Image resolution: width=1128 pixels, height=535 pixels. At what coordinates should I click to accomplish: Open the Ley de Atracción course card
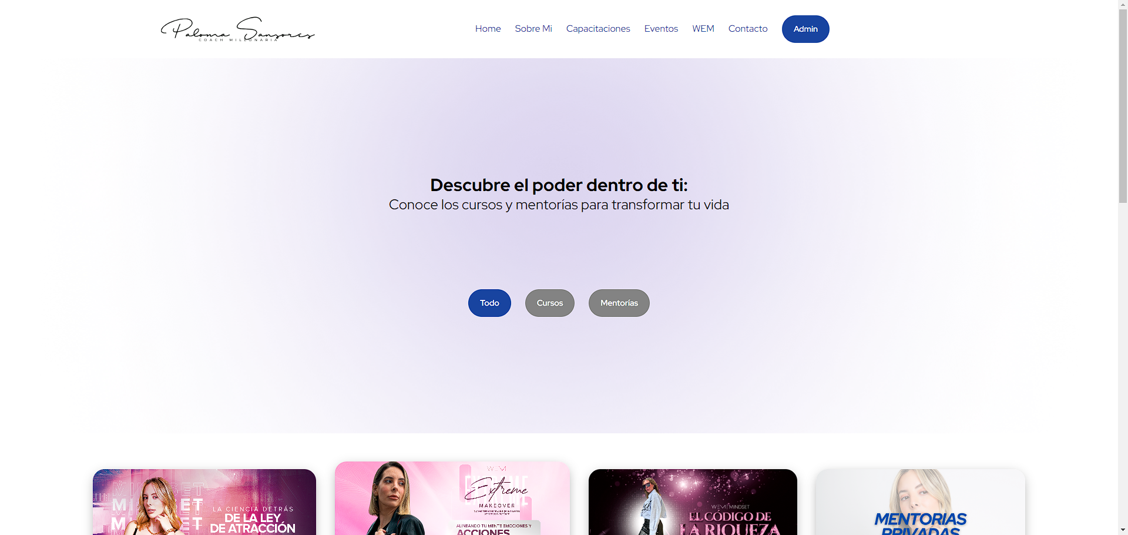[x=204, y=502]
